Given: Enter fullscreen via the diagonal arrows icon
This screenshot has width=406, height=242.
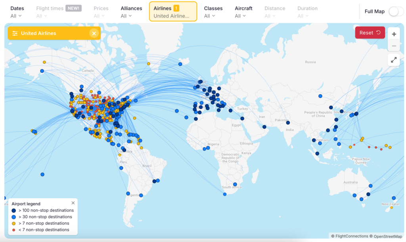Looking at the screenshot, I should pyautogui.click(x=394, y=60).
